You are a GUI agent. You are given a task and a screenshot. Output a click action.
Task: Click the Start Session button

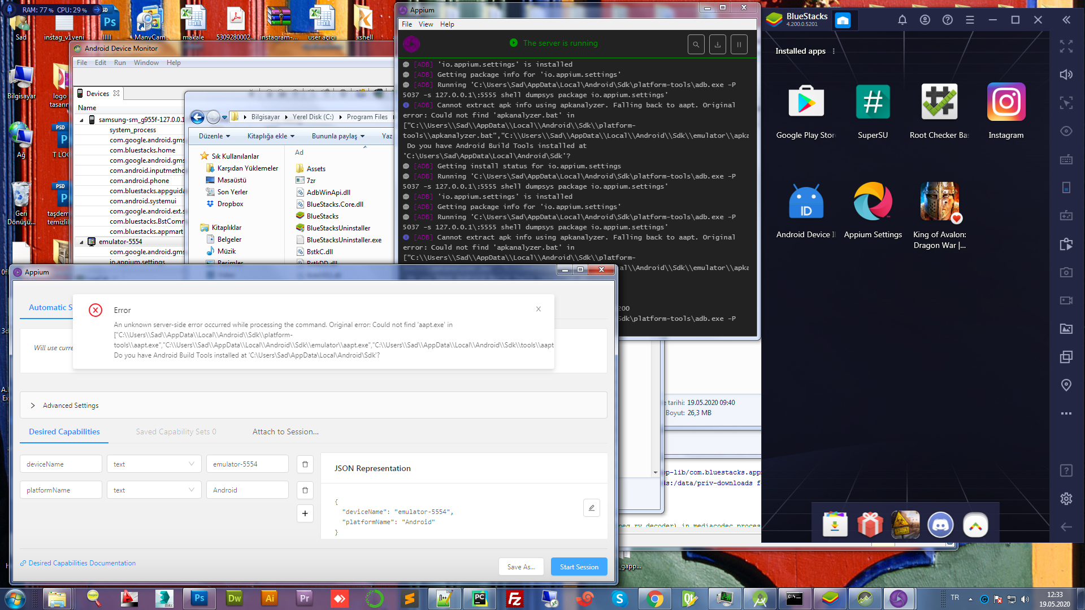(579, 567)
